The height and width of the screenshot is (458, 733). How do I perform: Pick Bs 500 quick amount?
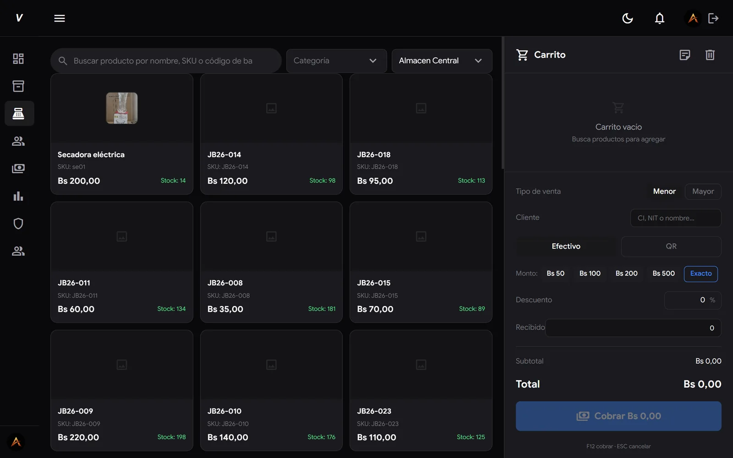click(664, 273)
